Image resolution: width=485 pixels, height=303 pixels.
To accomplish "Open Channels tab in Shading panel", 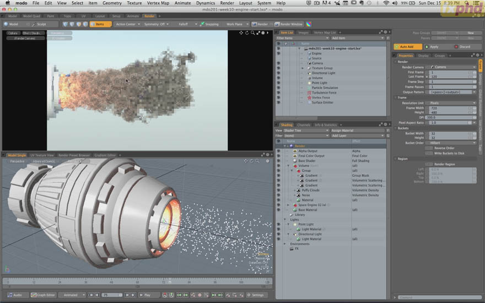I will click(x=304, y=125).
